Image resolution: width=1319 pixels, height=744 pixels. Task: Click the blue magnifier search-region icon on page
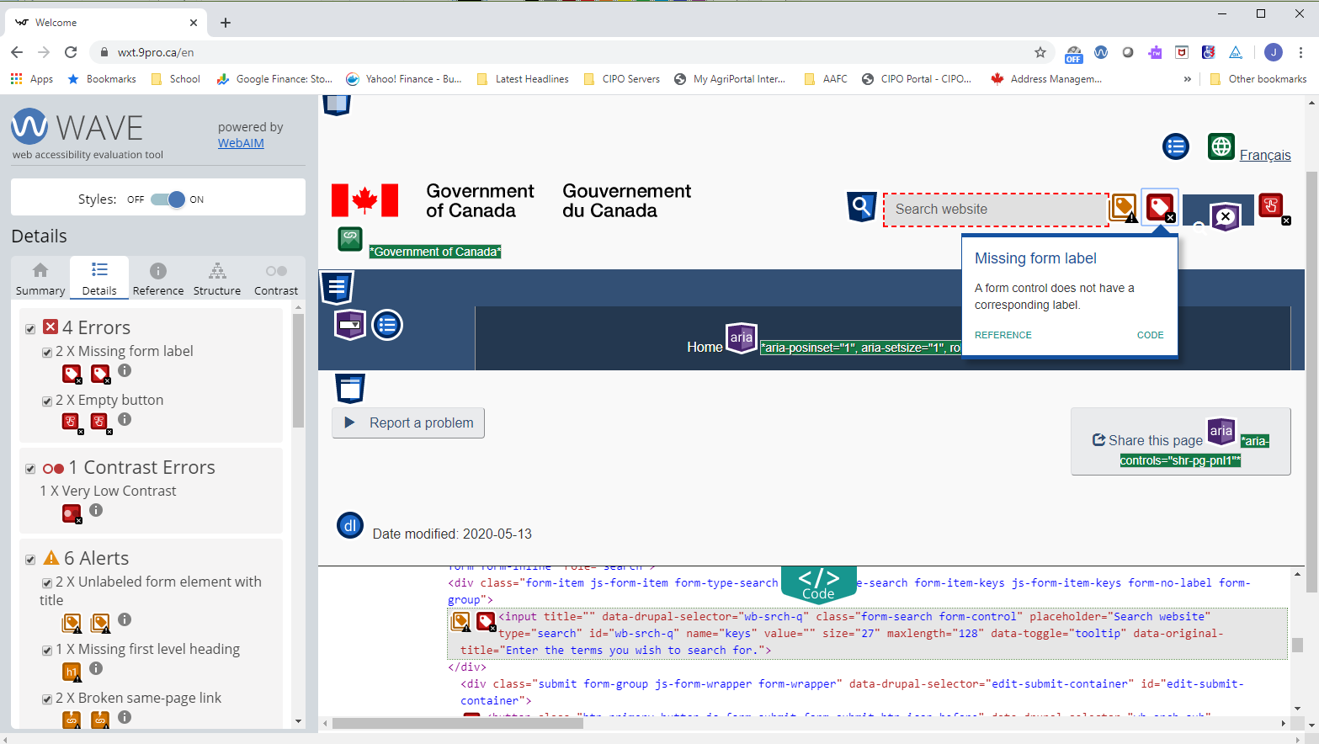point(861,206)
